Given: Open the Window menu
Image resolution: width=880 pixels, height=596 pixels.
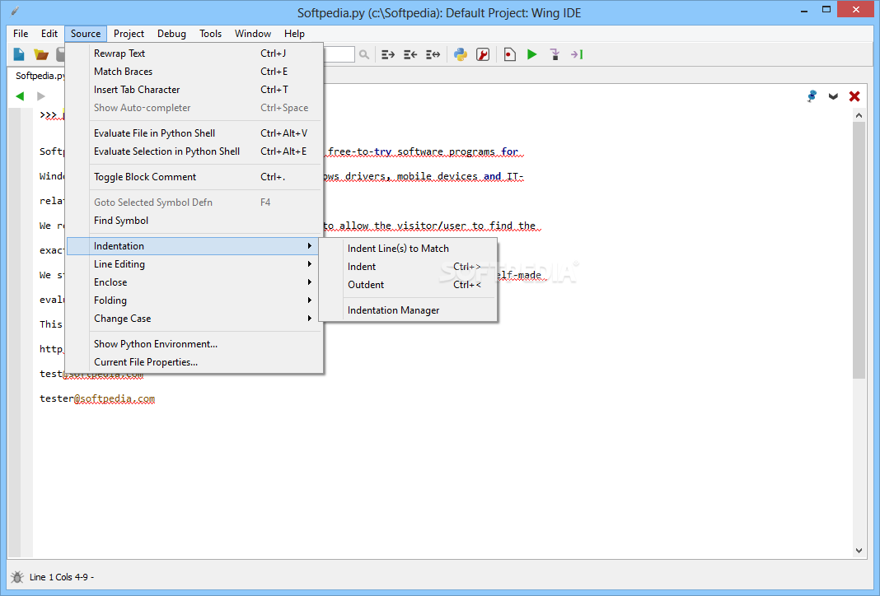Looking at the screenshot, I should (253, 34).
